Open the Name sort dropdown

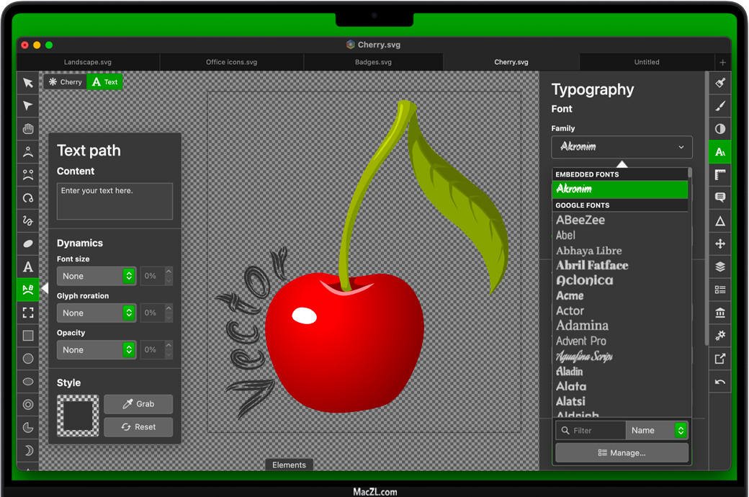657,431
